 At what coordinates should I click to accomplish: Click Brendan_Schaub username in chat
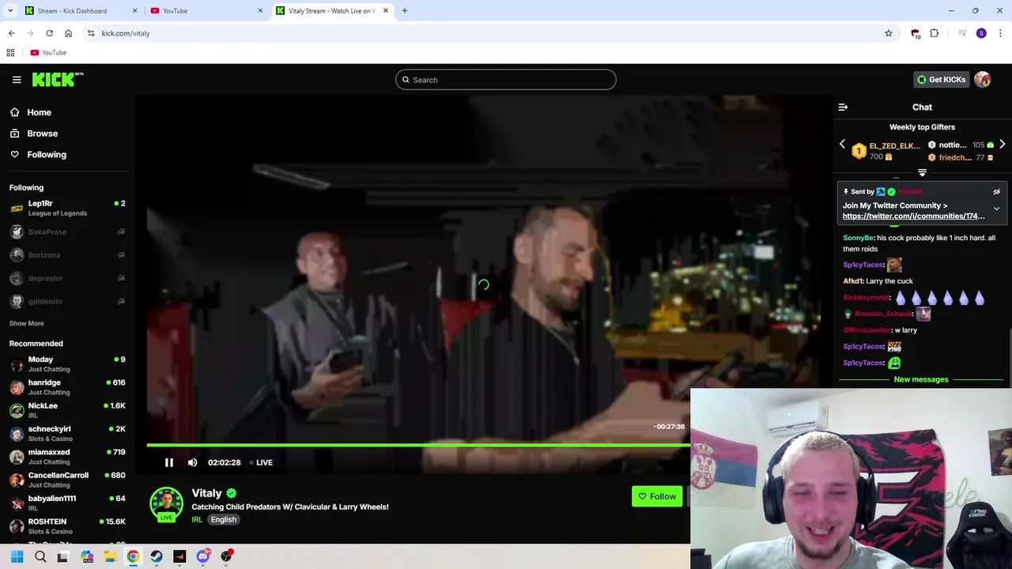[x=883, y=314]
